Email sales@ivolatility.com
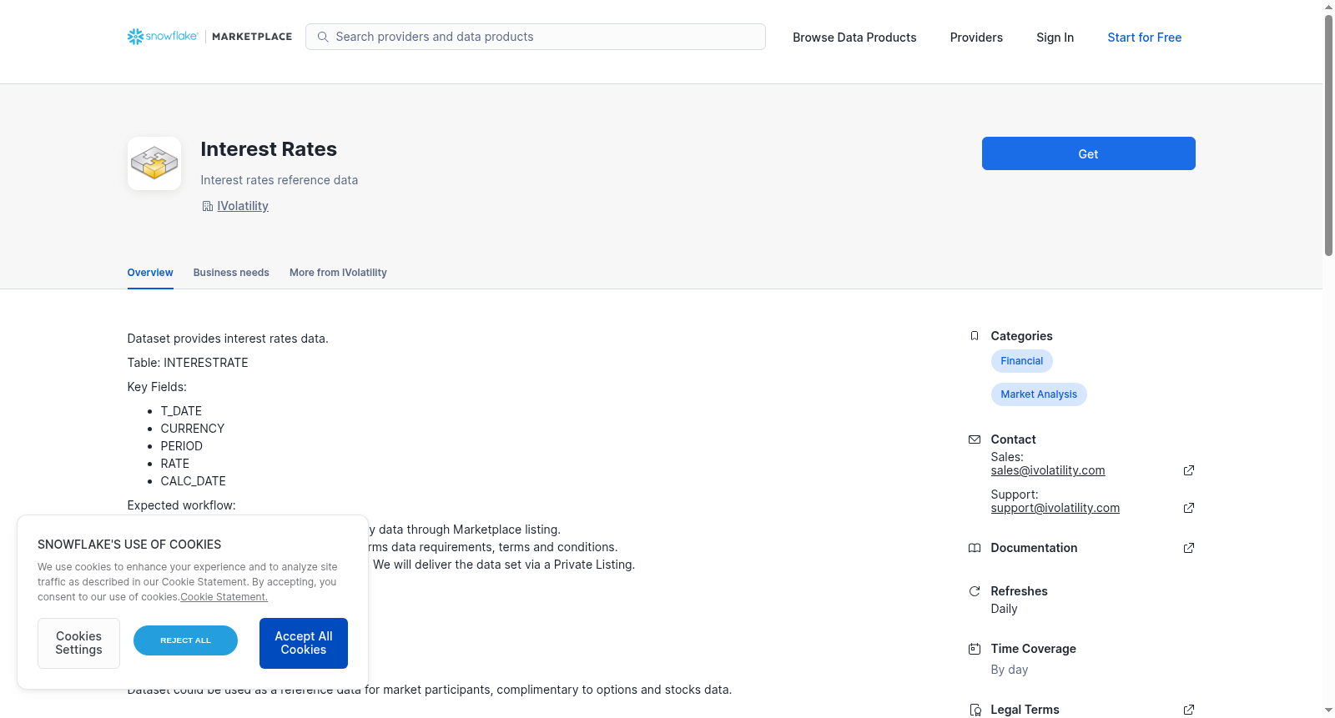 pyautogui.click(x=1048, y=470)
